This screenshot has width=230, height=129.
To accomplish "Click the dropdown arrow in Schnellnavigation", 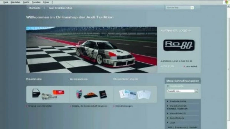I will (x=196, y=91).
